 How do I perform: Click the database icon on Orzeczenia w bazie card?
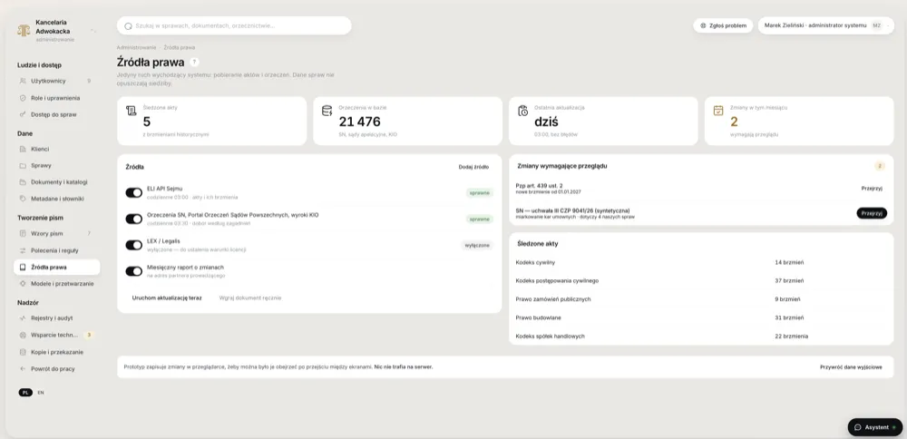[327, 111]
